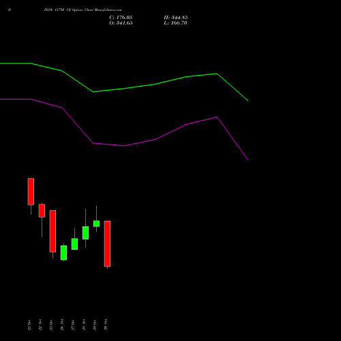Select the 21 Oct red candlestick
Viewport: 341px width, 341px height.
pos(31,192)
